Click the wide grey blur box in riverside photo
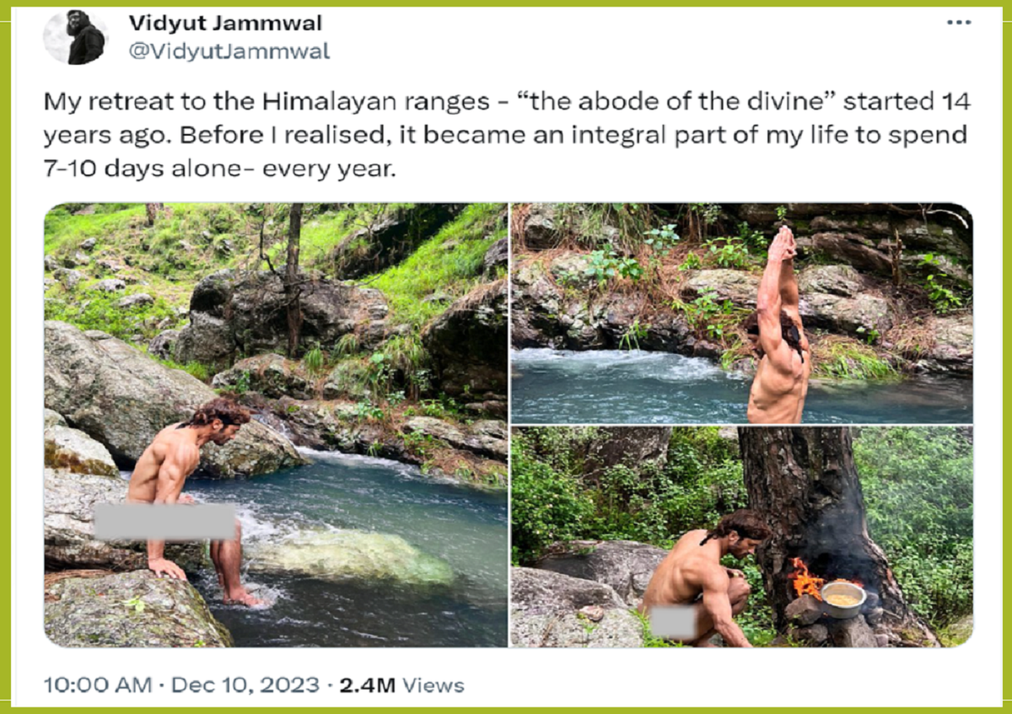 point(165,522)
